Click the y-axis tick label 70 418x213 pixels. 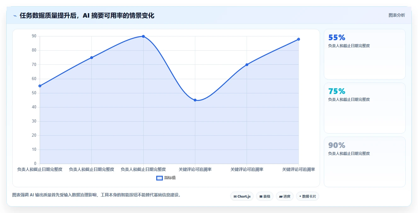click(34, 65)
